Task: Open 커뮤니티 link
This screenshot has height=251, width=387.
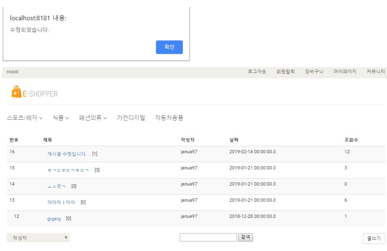Action: [376, 71]
